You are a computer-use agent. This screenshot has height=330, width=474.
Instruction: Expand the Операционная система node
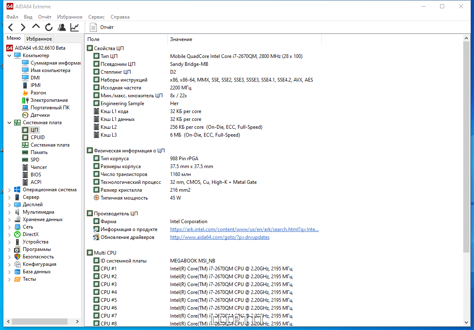point(9,190)
